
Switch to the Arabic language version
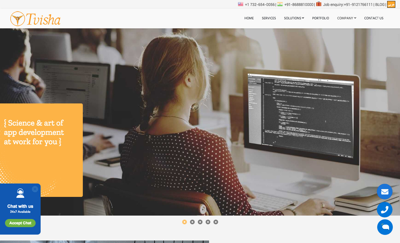coord(391,4)
